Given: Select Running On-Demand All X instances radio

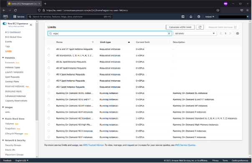Looking at the screenshot, I should (49, 131).
